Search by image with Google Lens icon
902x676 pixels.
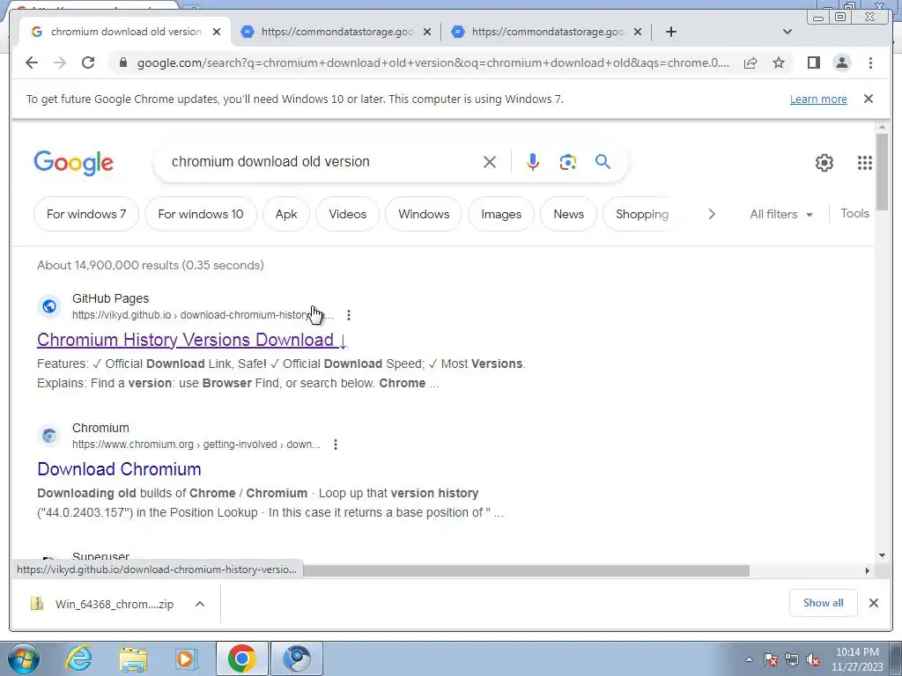pyautogui.click(x=568, y=162)
